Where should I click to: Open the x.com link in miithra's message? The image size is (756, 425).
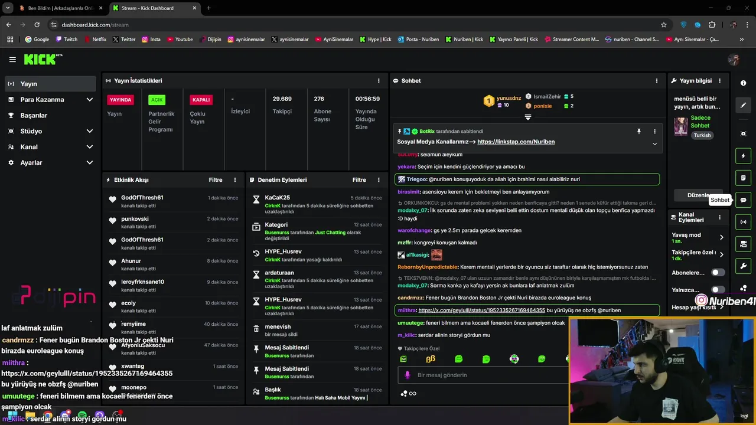(481, 310)
